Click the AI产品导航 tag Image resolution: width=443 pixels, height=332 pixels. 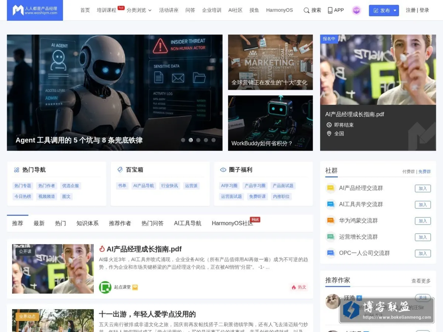click(144, 186)
